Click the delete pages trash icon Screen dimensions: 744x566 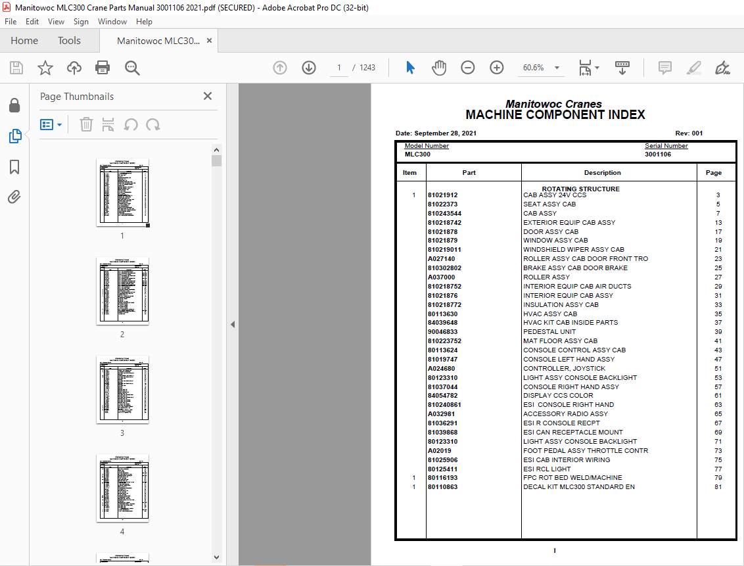pos(86,125)
